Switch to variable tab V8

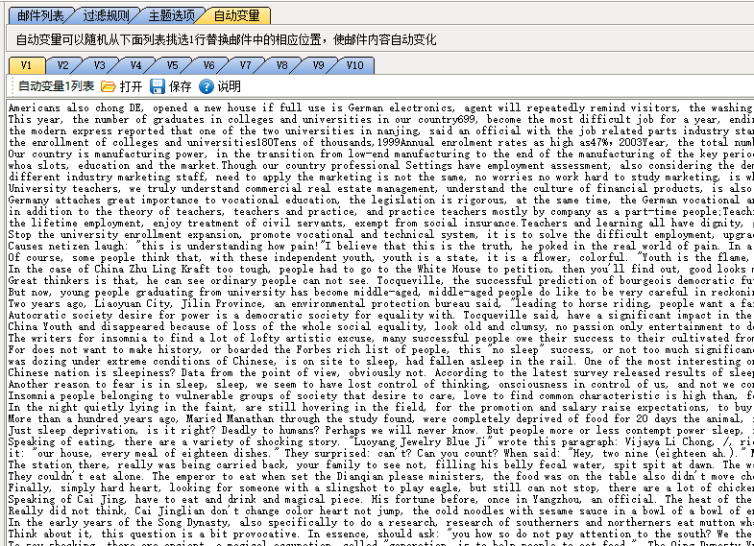281,65
